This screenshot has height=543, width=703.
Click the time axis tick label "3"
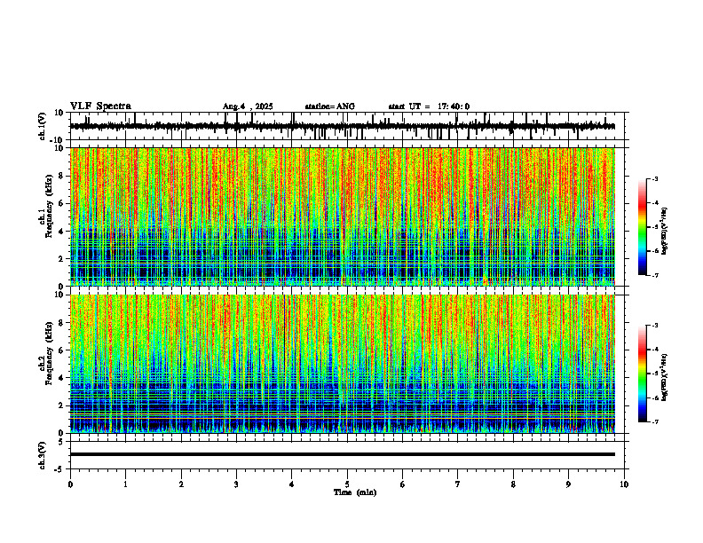coord(236,484)
